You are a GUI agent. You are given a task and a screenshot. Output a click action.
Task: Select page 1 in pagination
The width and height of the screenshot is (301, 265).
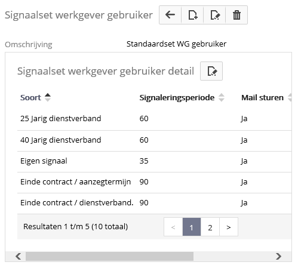(x=192, y=227)
